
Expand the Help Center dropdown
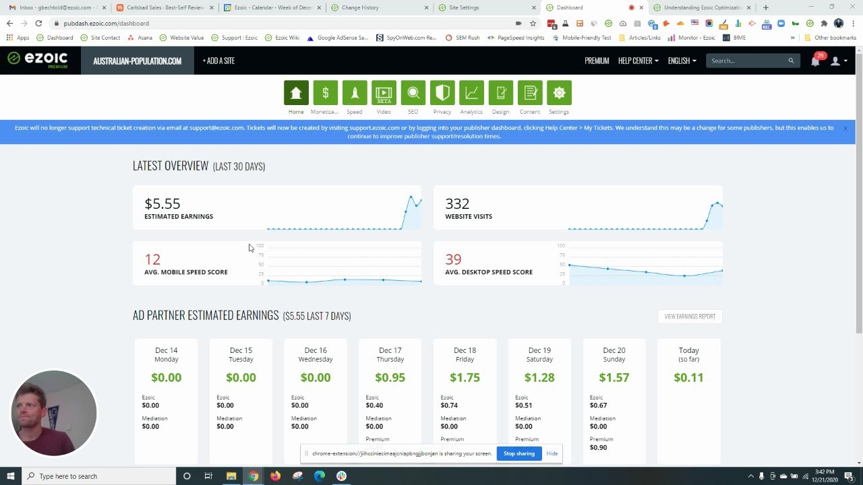(638, 61)
